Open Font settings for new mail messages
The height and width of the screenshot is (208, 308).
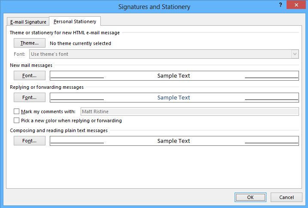(30, 76)
